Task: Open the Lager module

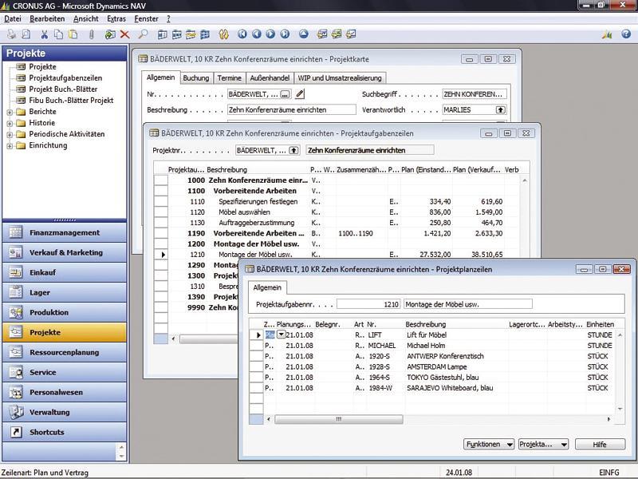Action: click(65, 292)
